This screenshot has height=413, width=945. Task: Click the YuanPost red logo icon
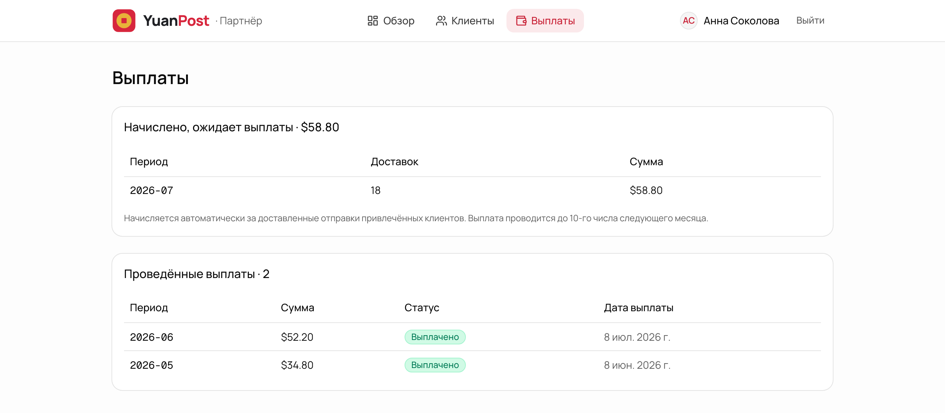124,21
